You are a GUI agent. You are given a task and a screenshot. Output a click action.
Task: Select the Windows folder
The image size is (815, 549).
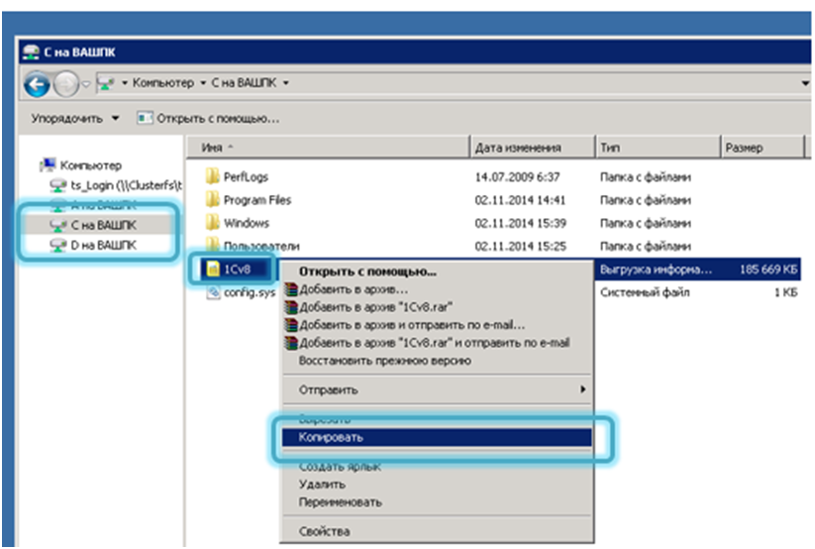pyautogui.click(x=246, y=223)
